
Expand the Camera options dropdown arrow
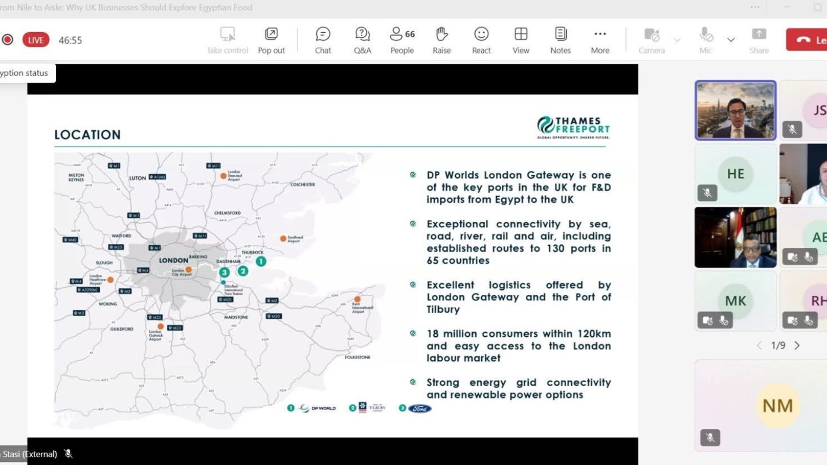[677, 40]
